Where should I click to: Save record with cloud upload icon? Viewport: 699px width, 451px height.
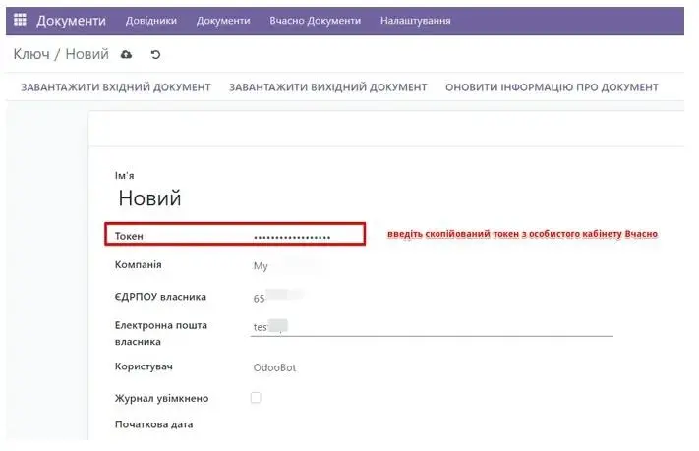[126, 54]
